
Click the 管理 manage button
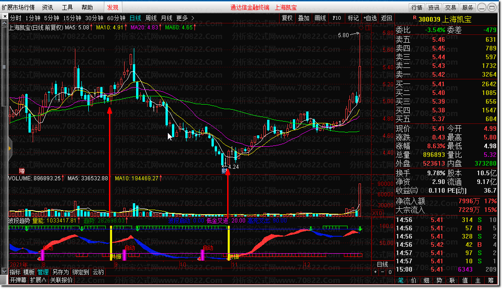coord(43,272)
